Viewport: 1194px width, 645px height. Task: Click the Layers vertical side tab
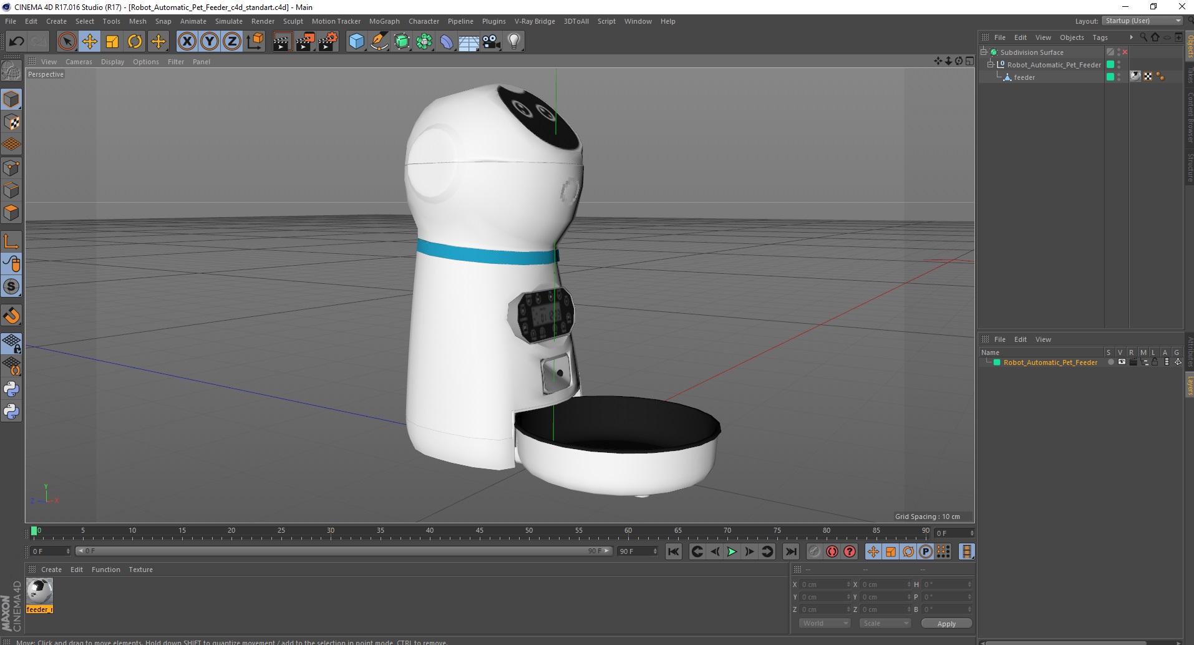[x=1190, y=386]
